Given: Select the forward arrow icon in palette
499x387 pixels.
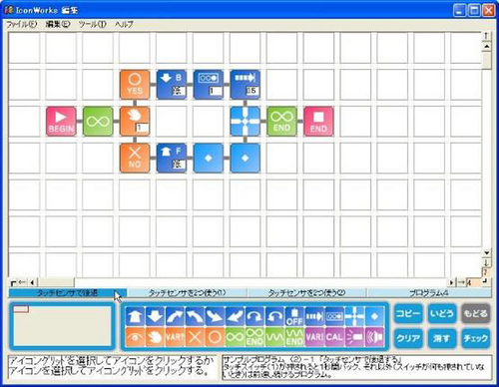Looking at the screenshot, I should click(x=135, y=316).
